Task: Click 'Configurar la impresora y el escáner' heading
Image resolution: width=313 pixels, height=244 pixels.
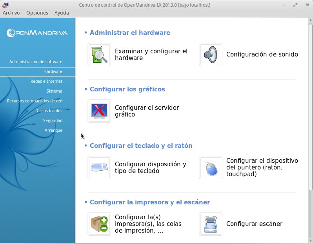Action: point(150,202)
